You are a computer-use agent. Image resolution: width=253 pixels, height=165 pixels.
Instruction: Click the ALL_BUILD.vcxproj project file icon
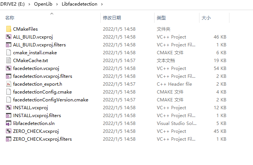click(9, 37)
